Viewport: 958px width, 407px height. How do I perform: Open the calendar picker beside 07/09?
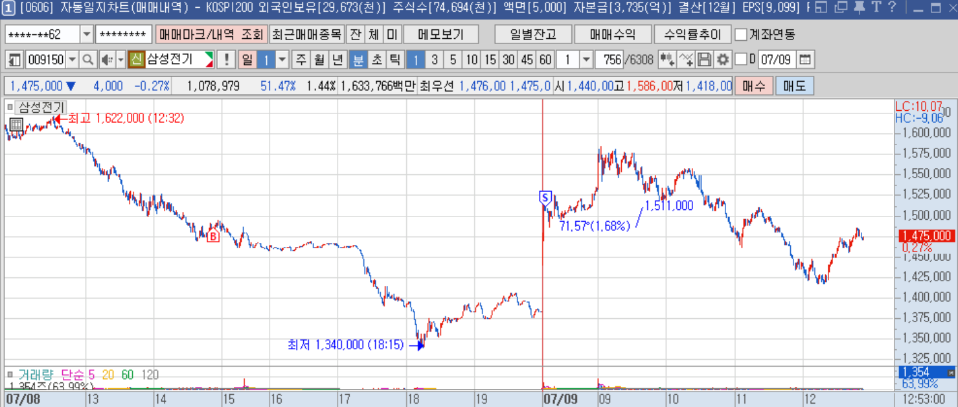coord(805,60)
